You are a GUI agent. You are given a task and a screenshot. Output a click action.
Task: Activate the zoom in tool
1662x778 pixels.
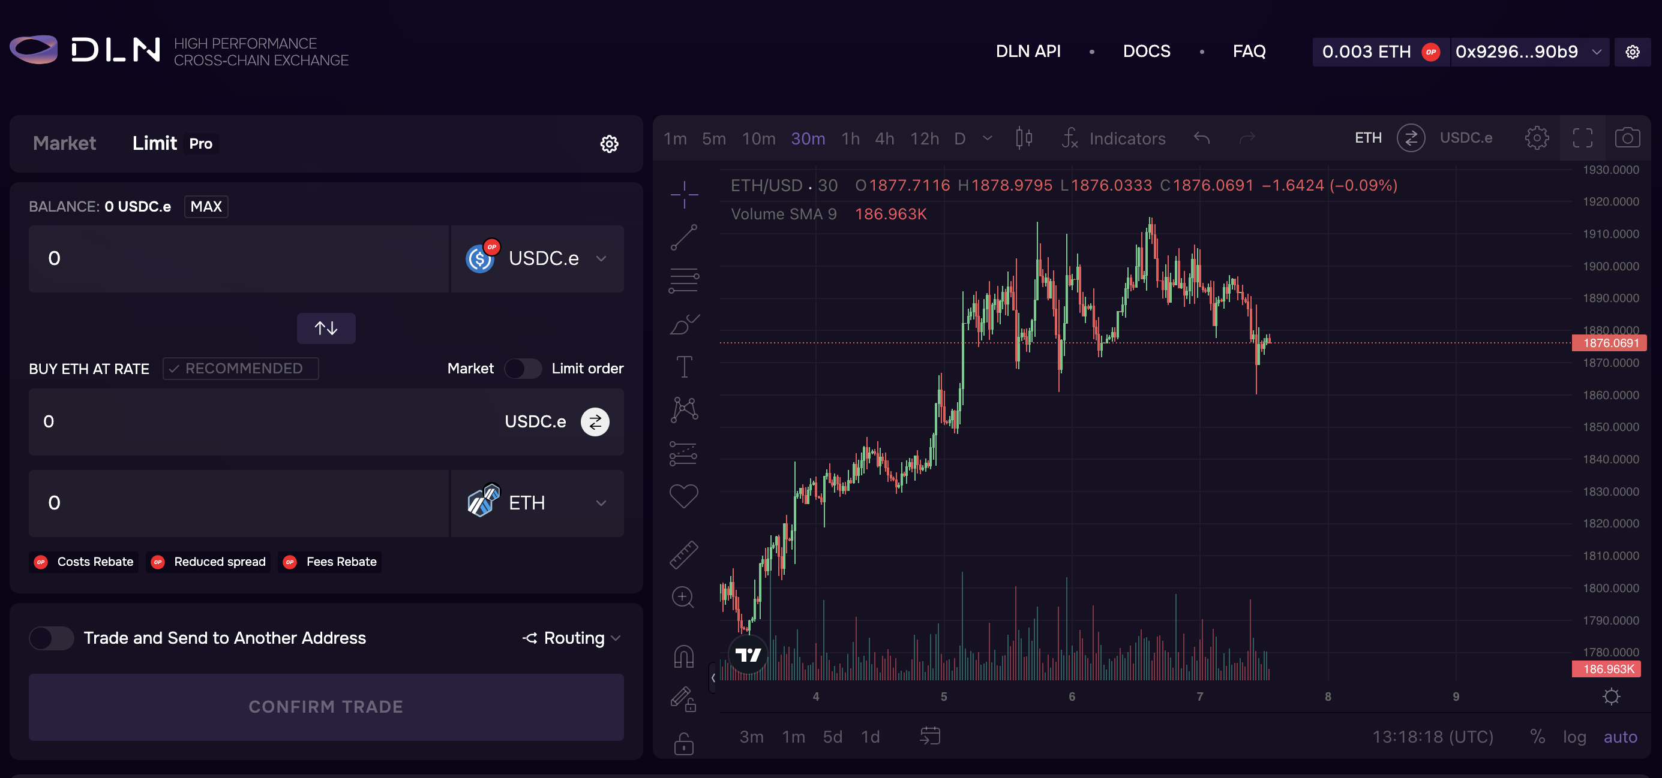[683, 598]
